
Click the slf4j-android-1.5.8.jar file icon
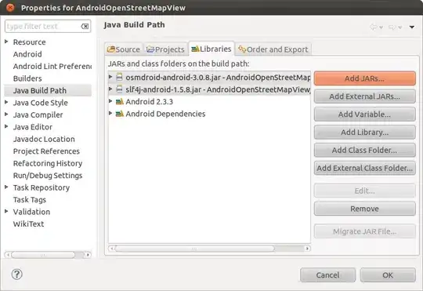pyautogui.click(x=119, y=89)
